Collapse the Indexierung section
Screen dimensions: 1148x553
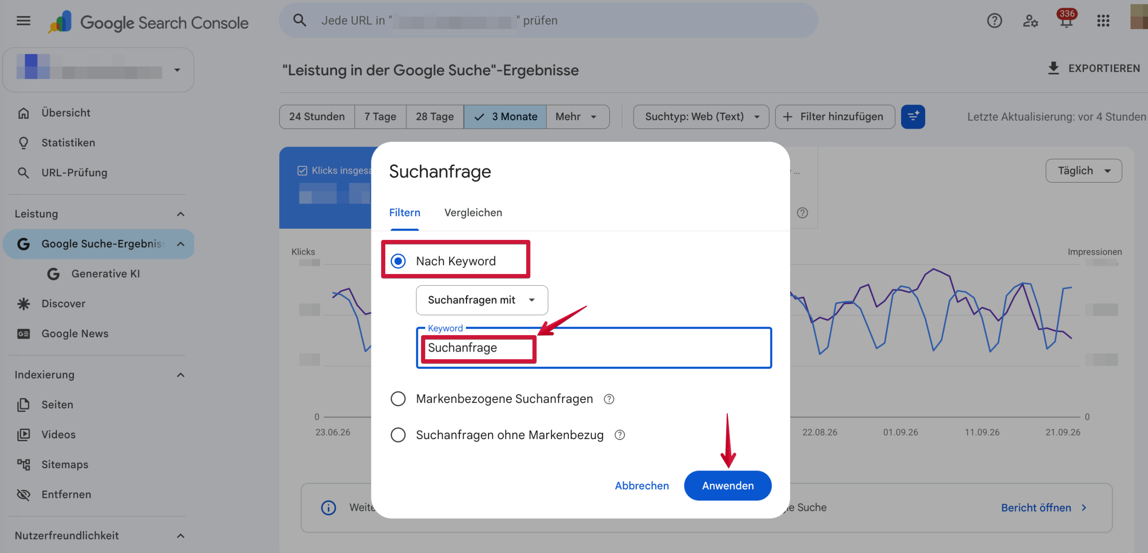180,375
